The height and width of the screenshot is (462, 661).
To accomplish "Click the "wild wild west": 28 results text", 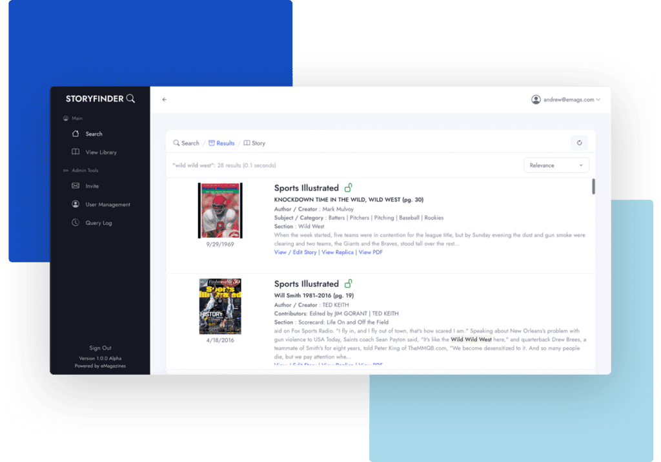I will pyautogui.click(x=224, y=165).
